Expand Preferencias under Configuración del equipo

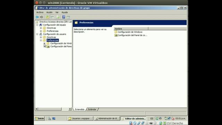tap(41, 31)
